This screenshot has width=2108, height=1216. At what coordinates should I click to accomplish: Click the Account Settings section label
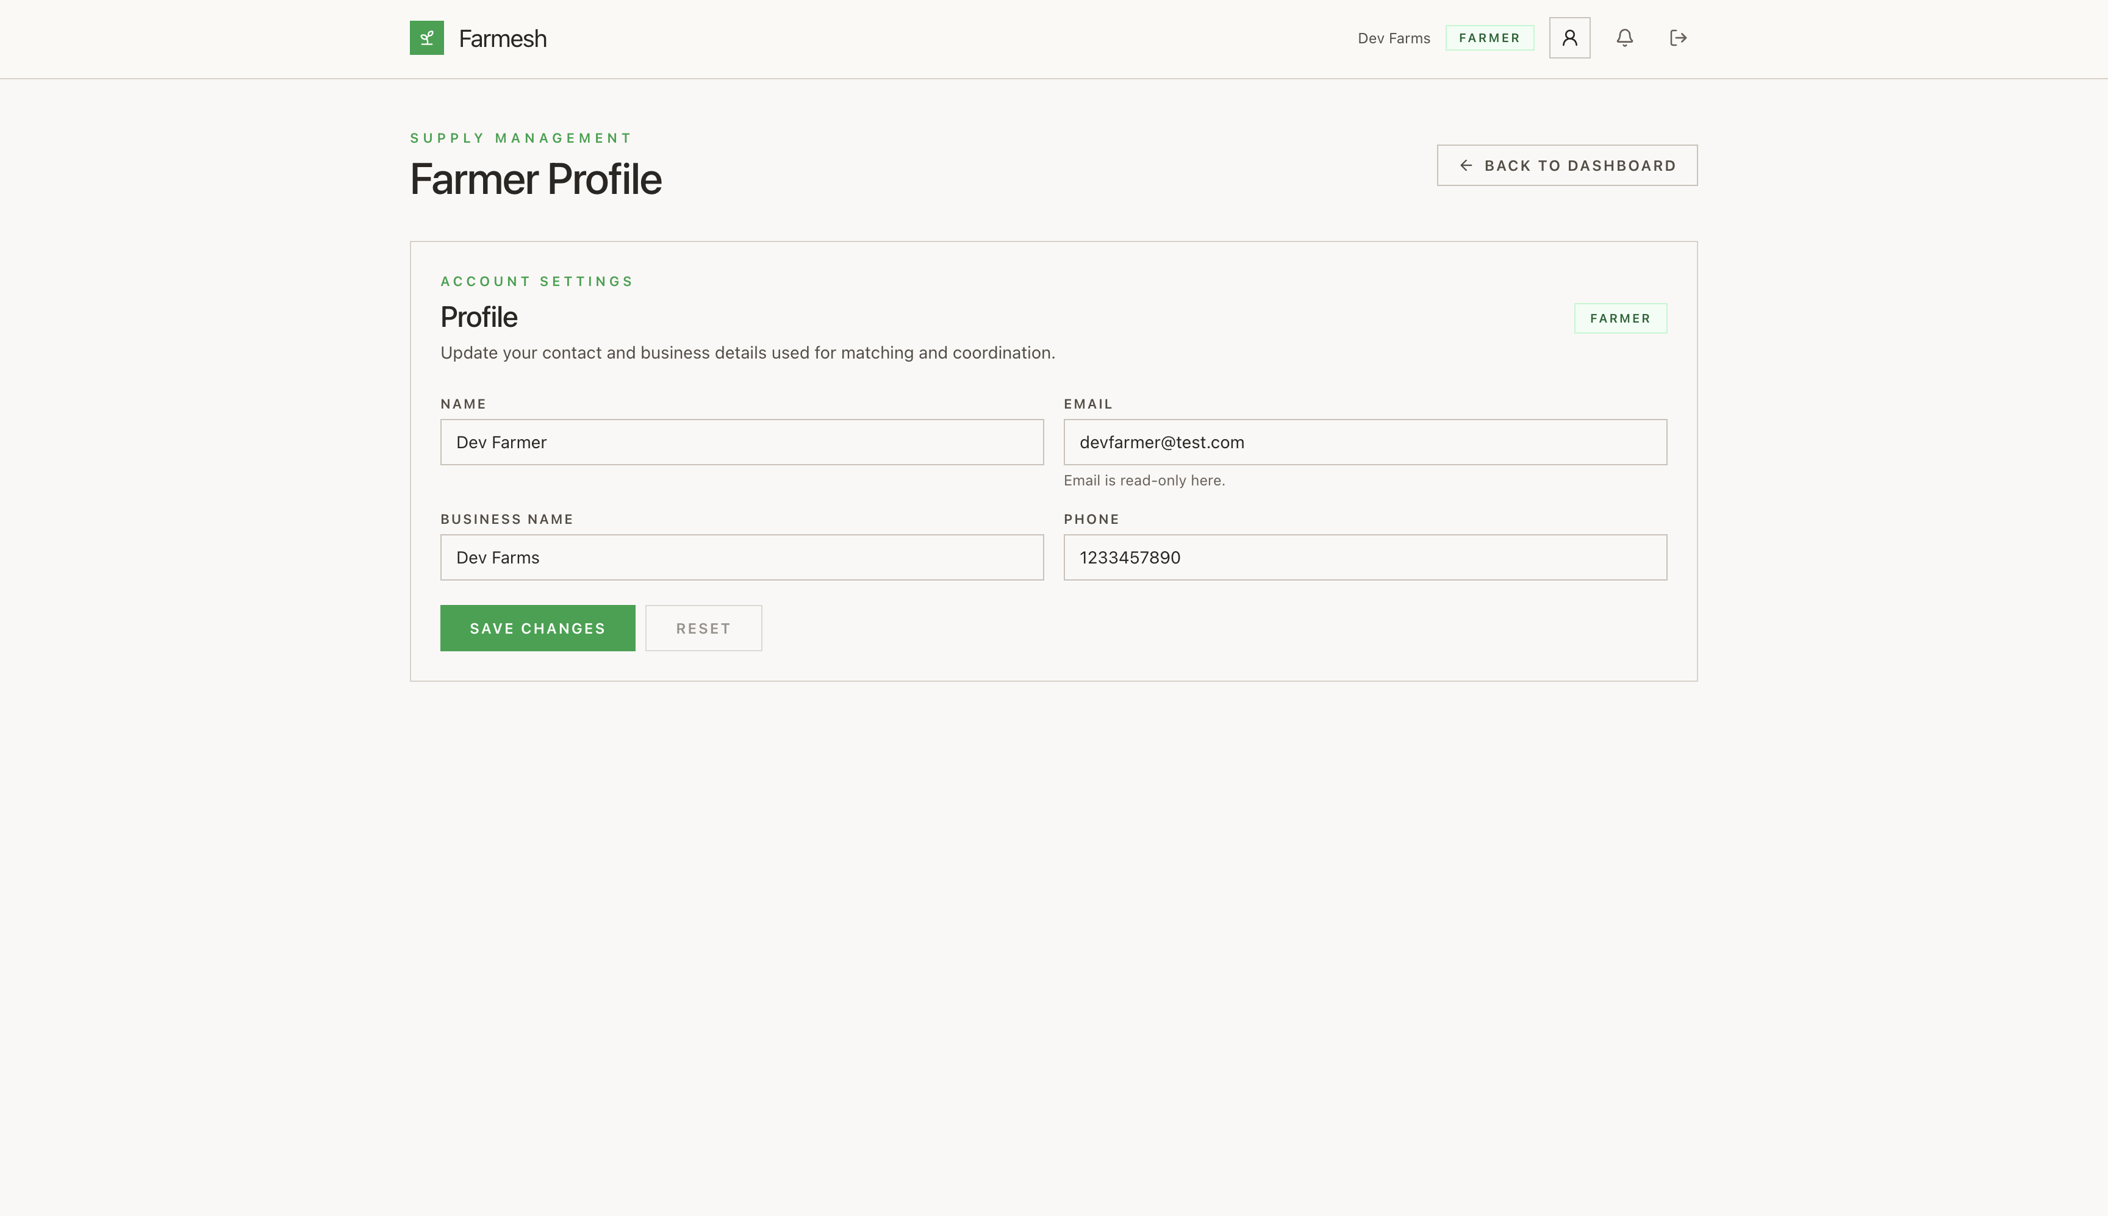(x=536, y=282)
